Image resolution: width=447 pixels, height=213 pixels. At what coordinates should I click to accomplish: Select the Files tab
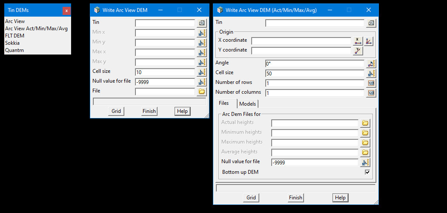[224, 103]
